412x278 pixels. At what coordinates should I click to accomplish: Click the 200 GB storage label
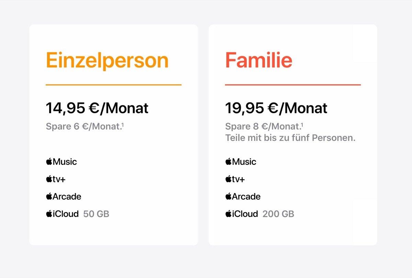278,214
